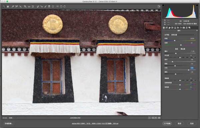Select the Transform tool

point(33,7)
